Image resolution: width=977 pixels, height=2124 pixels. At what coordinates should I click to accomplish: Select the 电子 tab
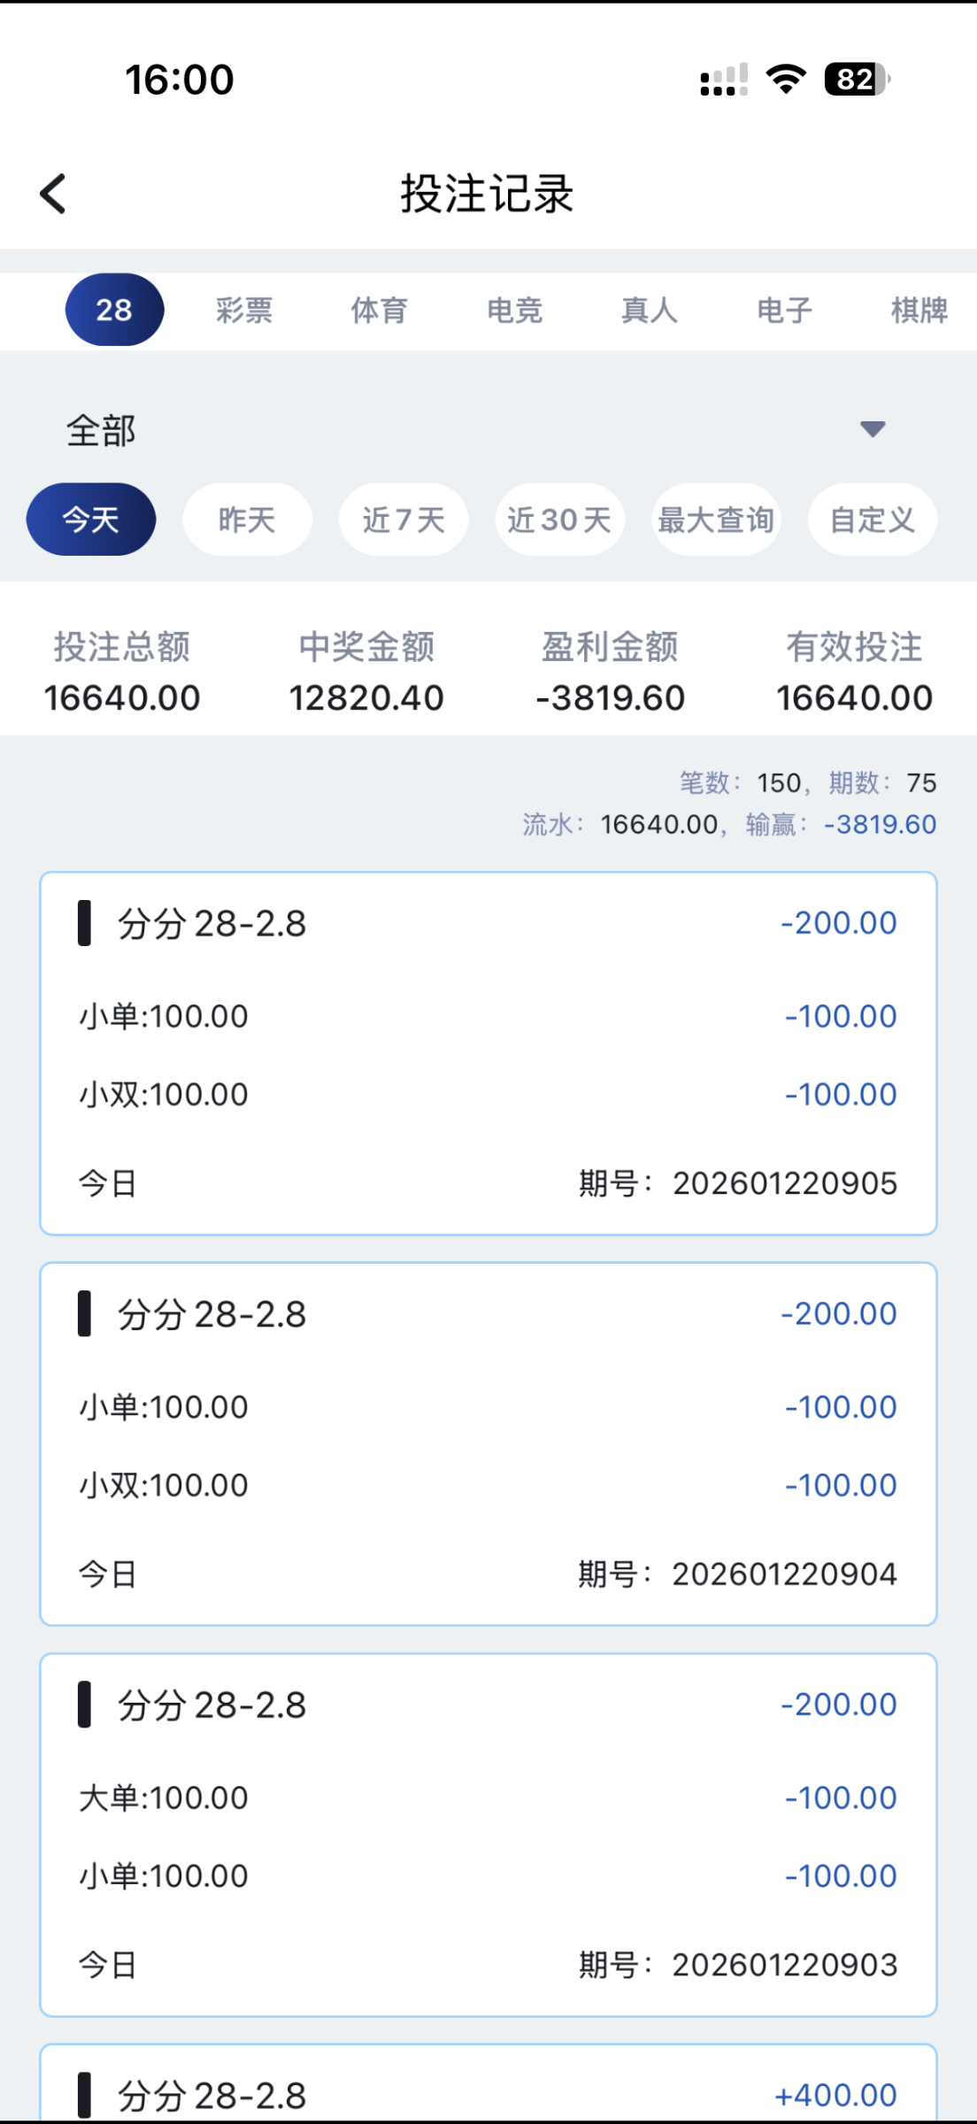coord(784,311)
